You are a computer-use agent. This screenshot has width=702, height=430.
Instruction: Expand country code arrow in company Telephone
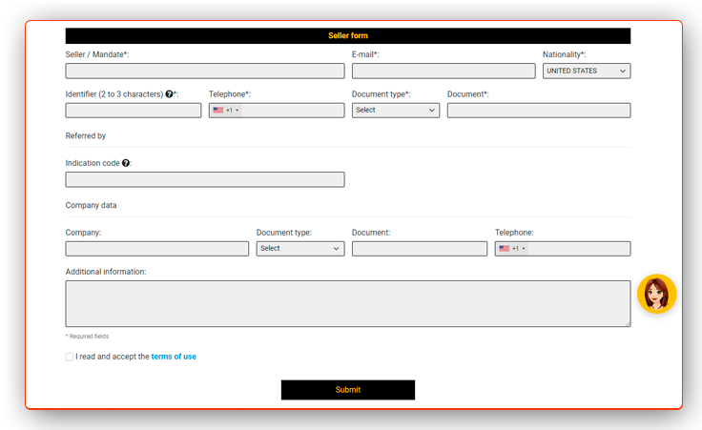[x=524, y=249]
